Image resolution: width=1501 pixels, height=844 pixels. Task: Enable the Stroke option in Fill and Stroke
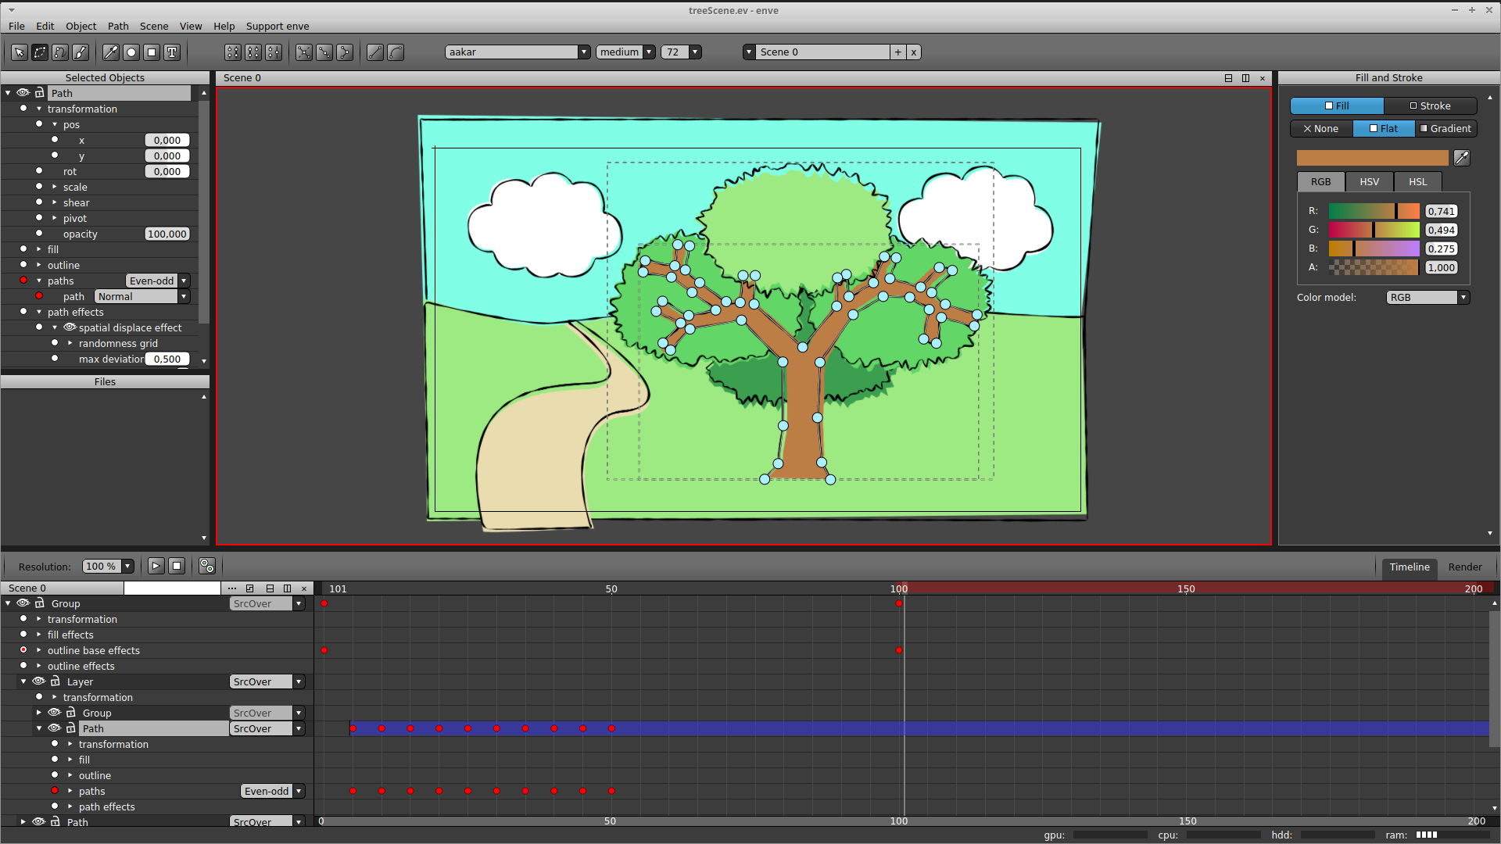[1431, 105]
